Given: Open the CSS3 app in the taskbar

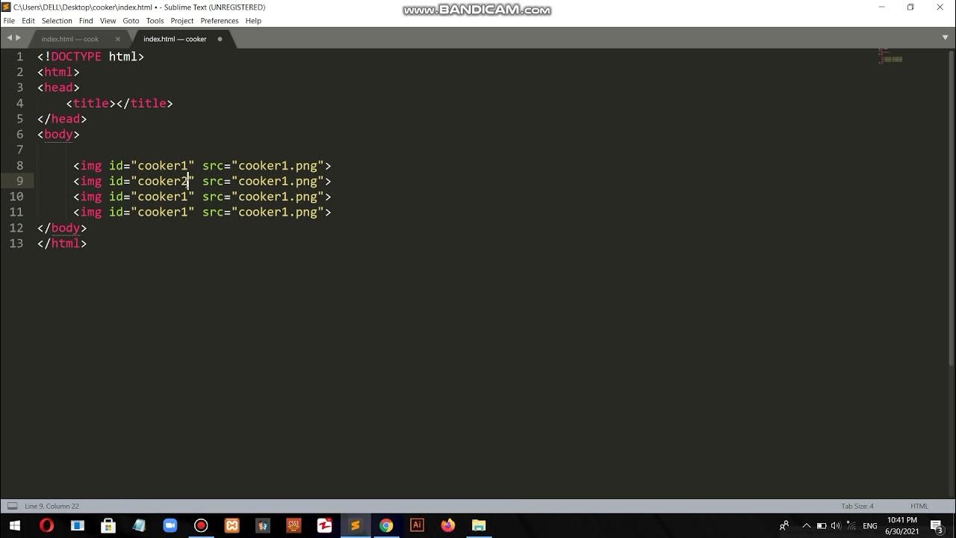Looking at the screenshot, I should pos(294,525).
